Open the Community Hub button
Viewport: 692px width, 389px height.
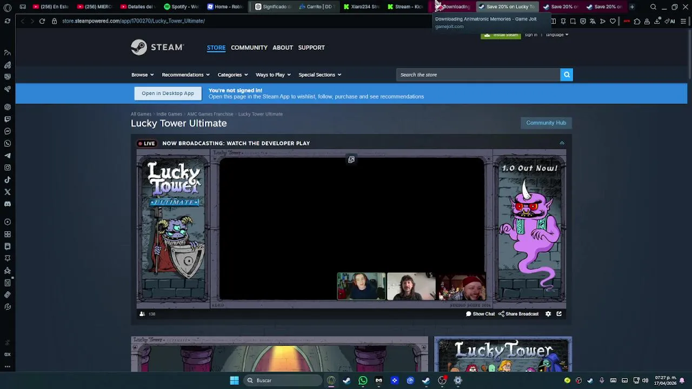point(546,123)
